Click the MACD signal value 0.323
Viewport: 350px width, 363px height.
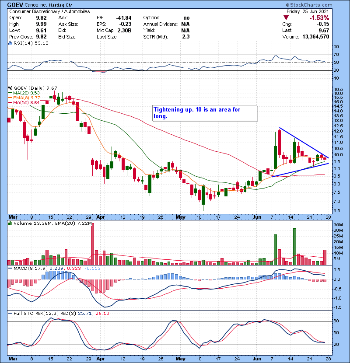[74, 269]
